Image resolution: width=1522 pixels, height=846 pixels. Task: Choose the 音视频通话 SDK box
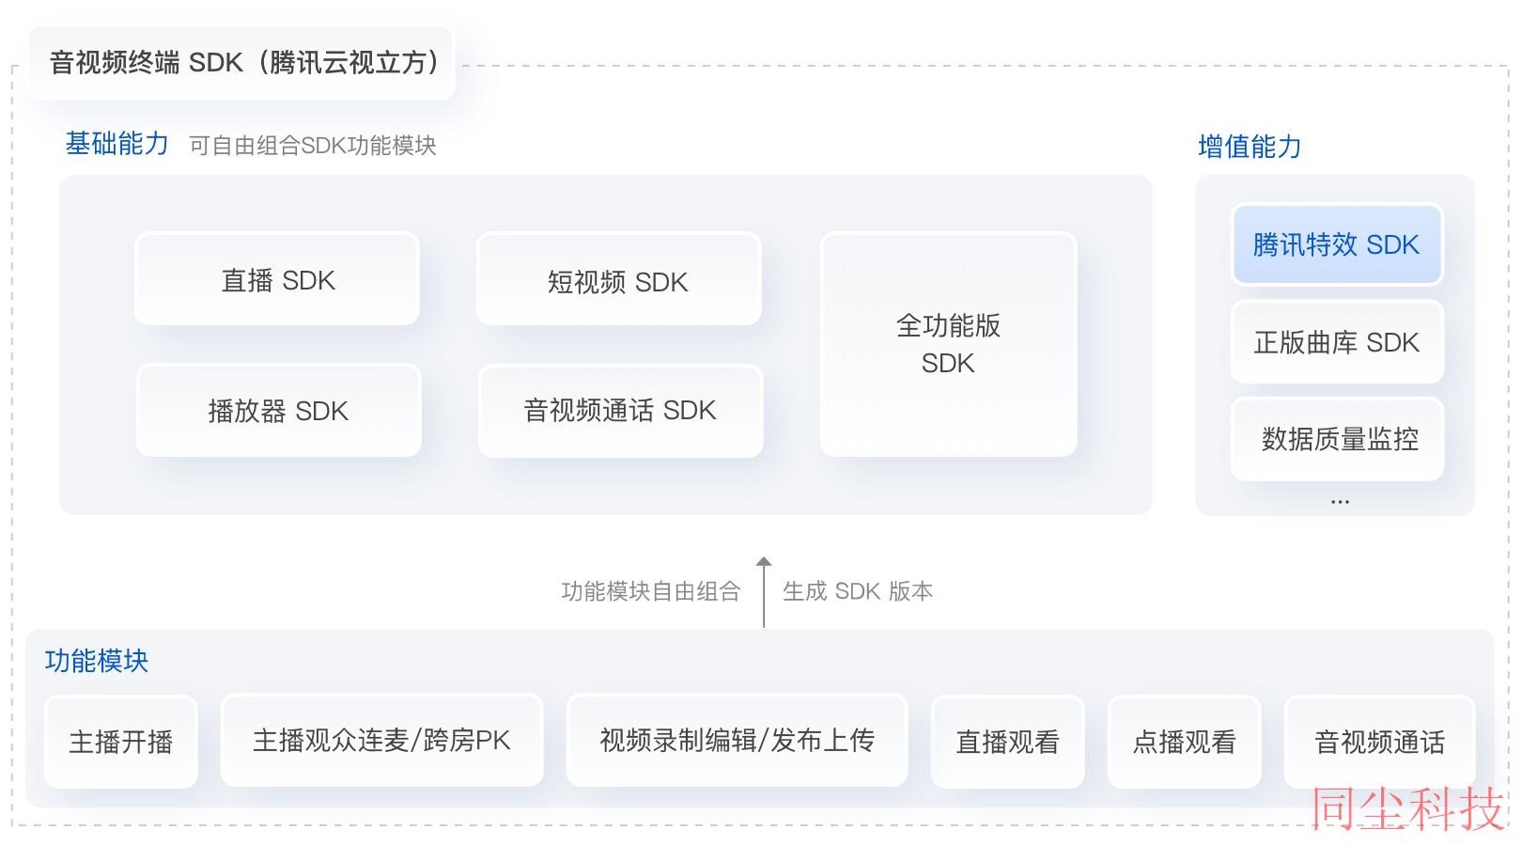pyautogui.click(x=620, y=411)
